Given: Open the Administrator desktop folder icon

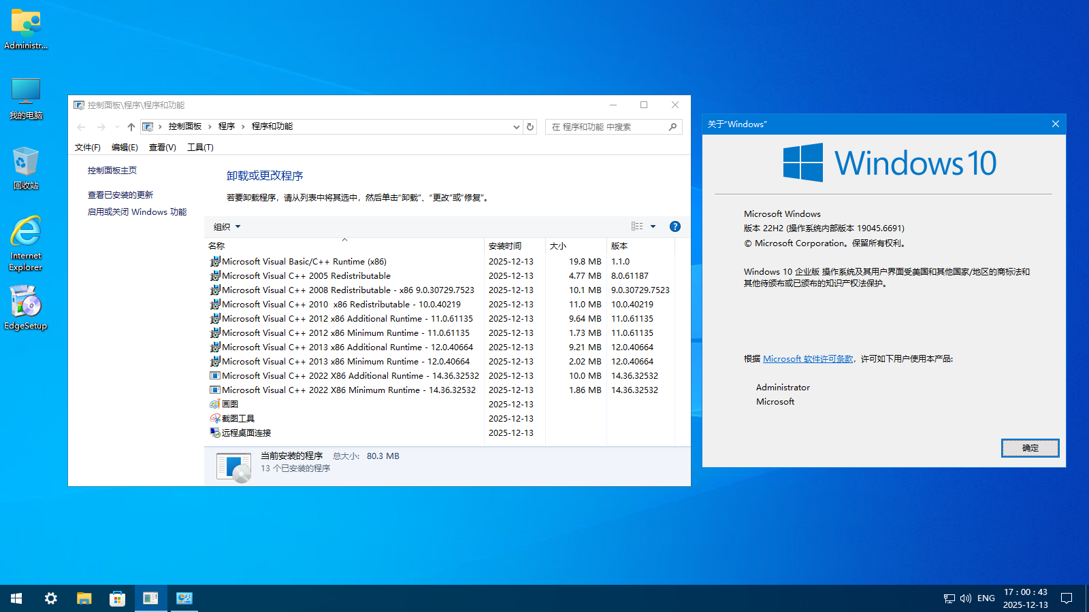Looking at the screenshot, I should (26, 29).
